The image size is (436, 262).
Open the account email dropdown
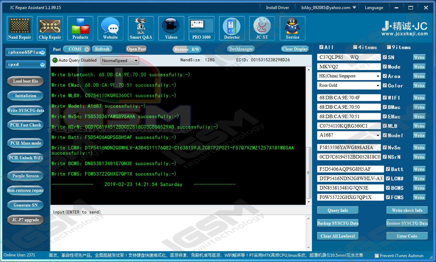pyautogui.click(x=354, y=7)
